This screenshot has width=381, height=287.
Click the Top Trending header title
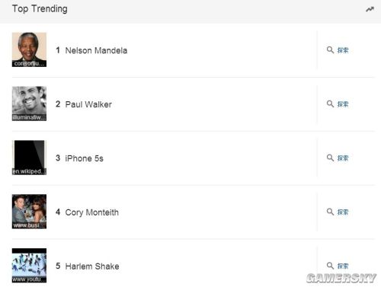click(x=40, y=9)
